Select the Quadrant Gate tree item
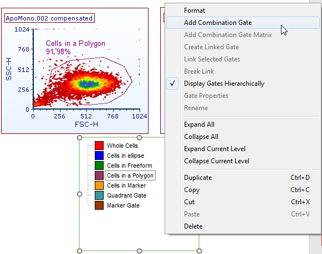Image resolution: width=322 pixels, height=254 pixels. click(x=126, y=195)
